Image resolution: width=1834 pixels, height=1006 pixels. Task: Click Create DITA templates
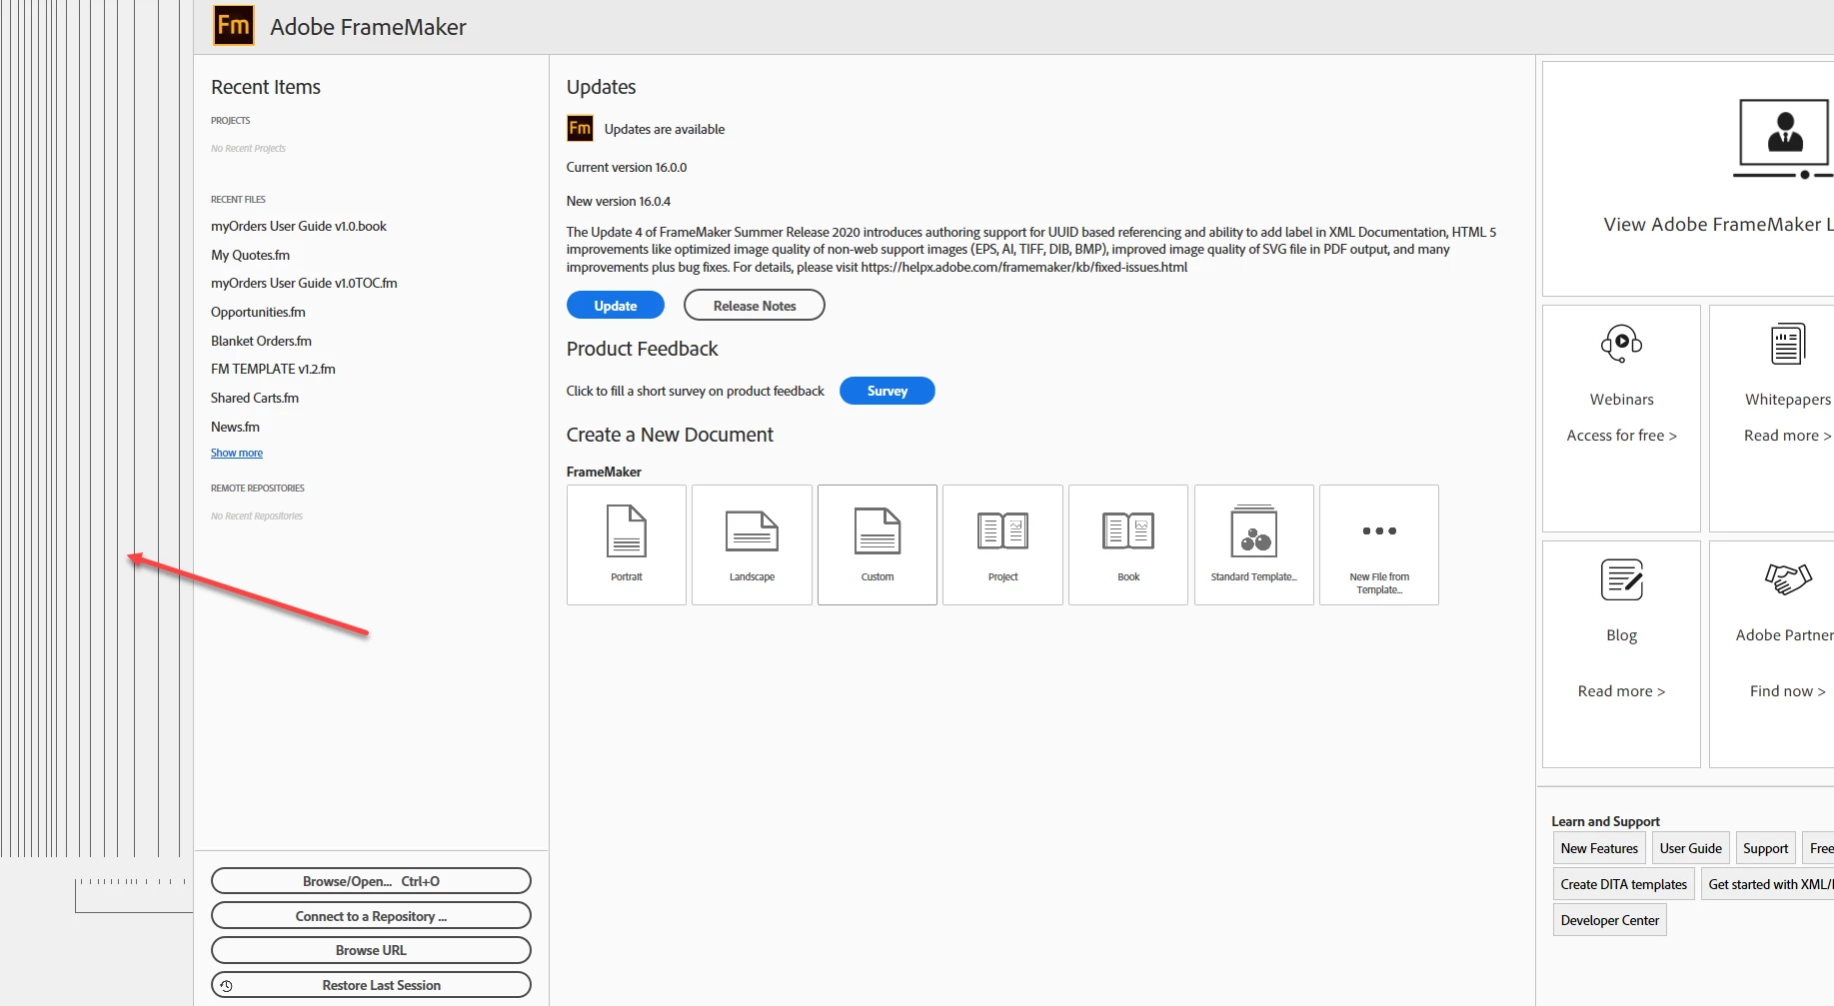click(1623, 884)
